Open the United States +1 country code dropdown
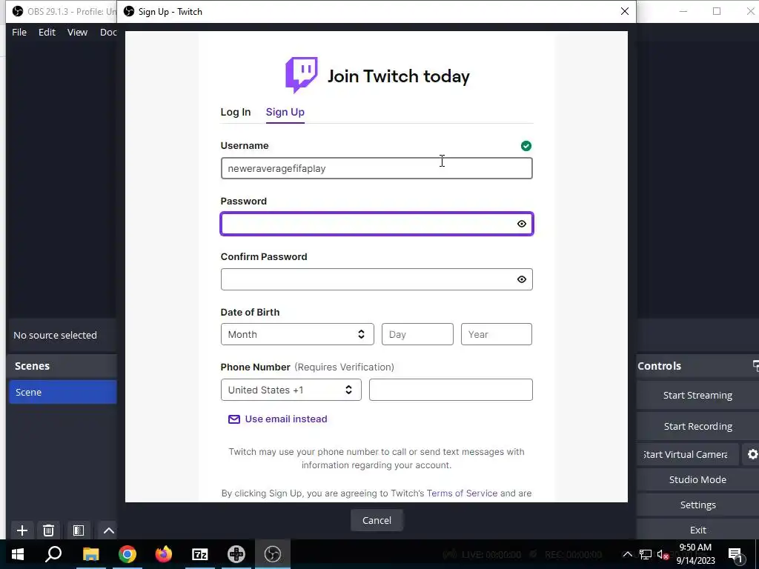The image size is (759, 569). click(x=291, y=390)
